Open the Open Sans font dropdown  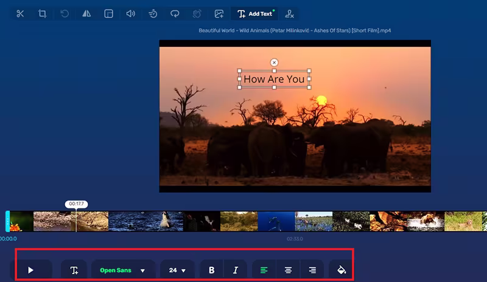pos(123,270)
